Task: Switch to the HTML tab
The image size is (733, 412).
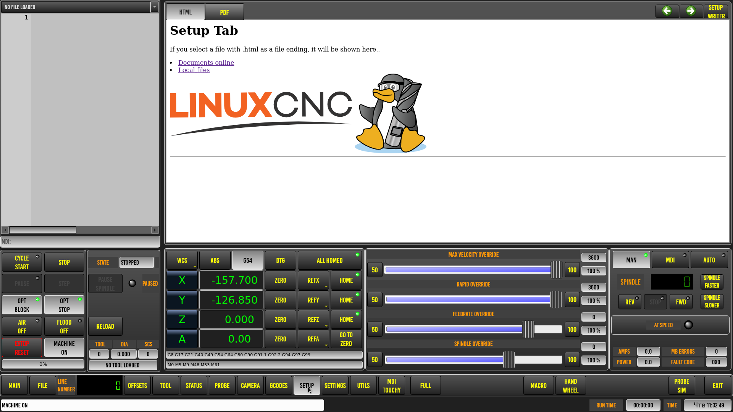Action: (x=186, y=12)
